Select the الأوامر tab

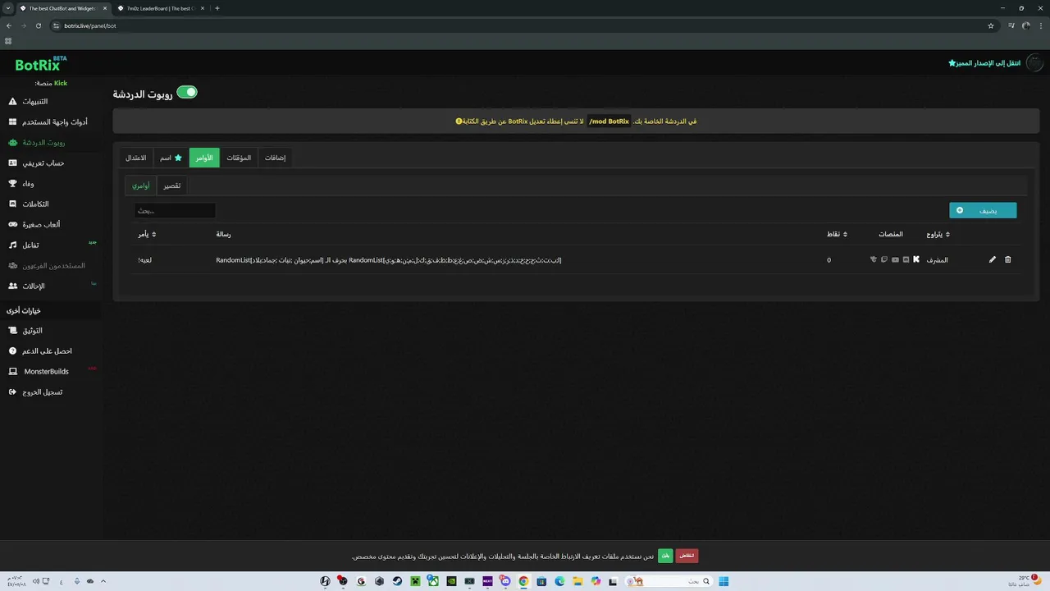(204, 158)
